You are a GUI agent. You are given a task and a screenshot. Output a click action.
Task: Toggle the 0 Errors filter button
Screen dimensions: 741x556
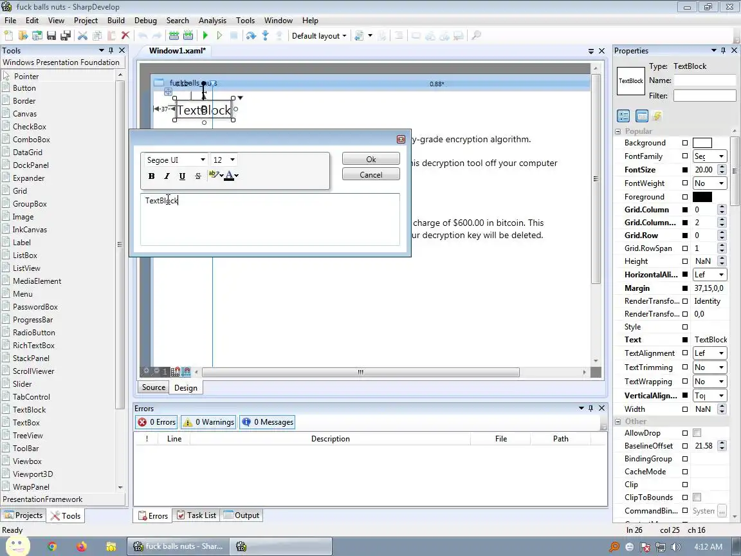(x=156, y=422)
